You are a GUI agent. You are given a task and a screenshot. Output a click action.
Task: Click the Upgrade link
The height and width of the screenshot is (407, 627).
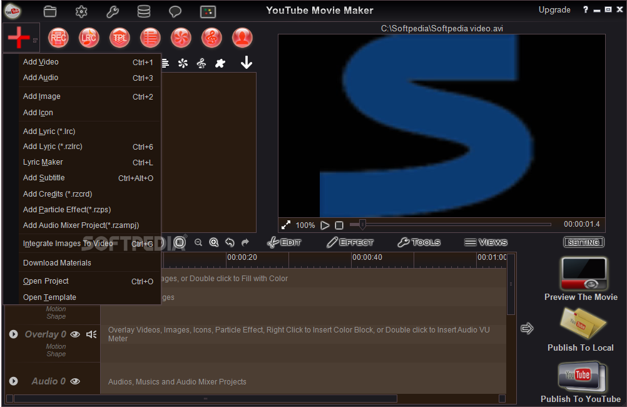point(554,10)
